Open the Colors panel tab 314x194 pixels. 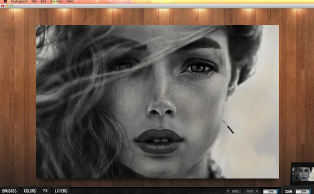click(30, 191)
